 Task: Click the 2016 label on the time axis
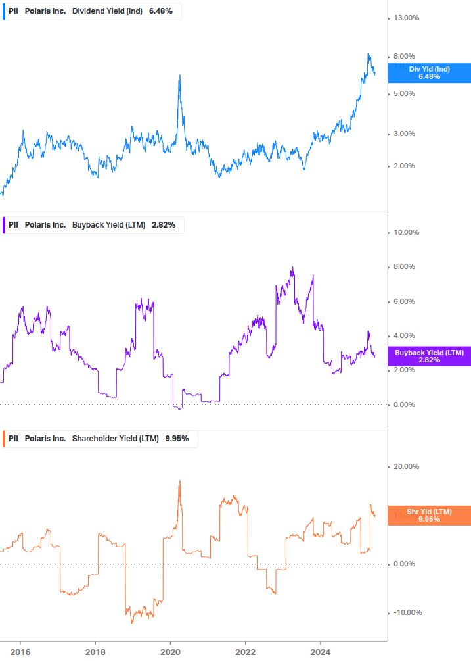pyautogui.click(x=20, y=652)
